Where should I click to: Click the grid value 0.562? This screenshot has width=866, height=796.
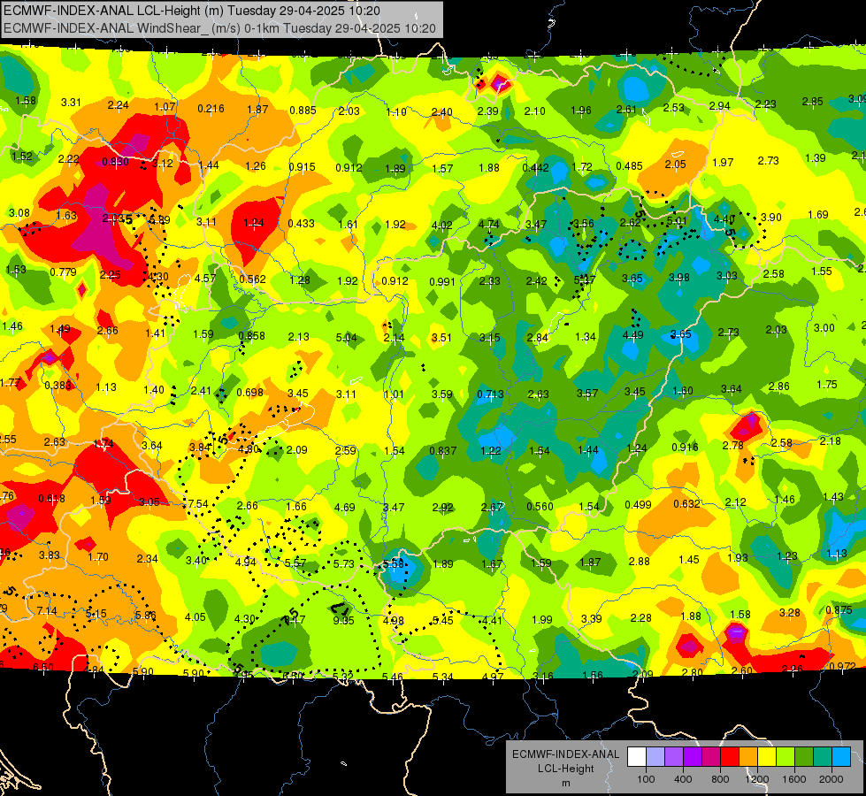click(x=252, y=279)
